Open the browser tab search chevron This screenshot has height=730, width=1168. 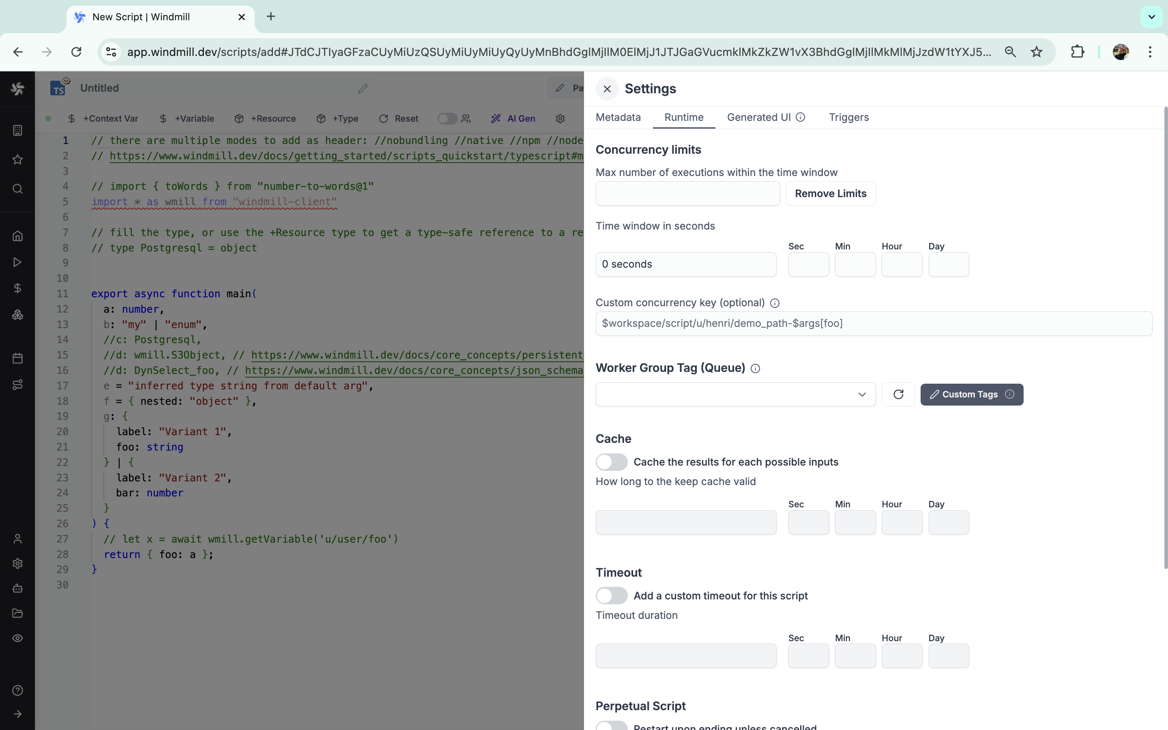click(1151, 16)
